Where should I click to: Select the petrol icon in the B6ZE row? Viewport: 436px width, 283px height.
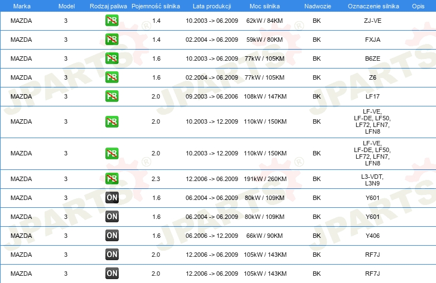tap(112, 58)
